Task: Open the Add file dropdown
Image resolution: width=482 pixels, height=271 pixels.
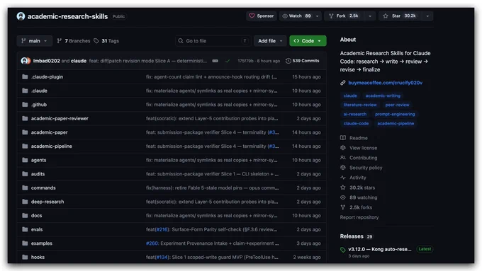Action: (x=270, y=41)
